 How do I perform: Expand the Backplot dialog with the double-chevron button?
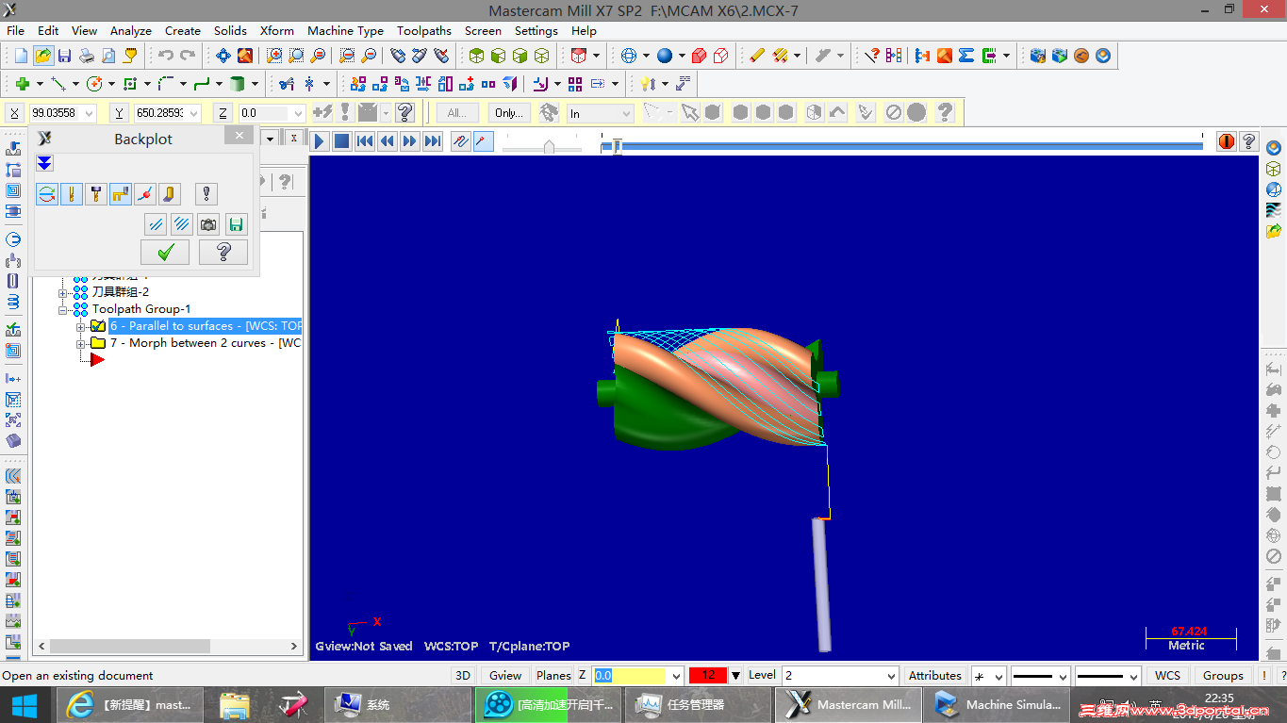click(x=45, y=163)
